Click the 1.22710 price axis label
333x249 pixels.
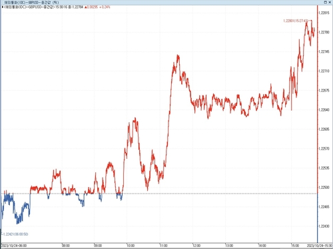324,71
